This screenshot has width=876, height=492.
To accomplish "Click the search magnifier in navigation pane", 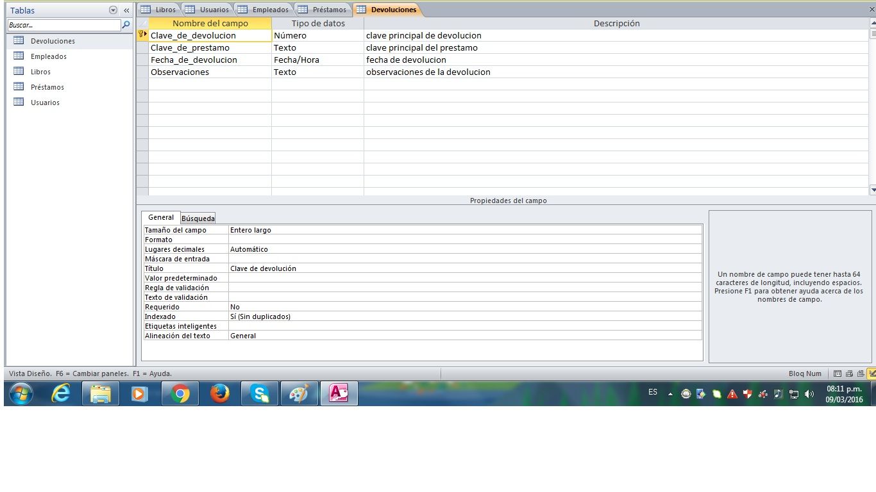I will point(126,25).
